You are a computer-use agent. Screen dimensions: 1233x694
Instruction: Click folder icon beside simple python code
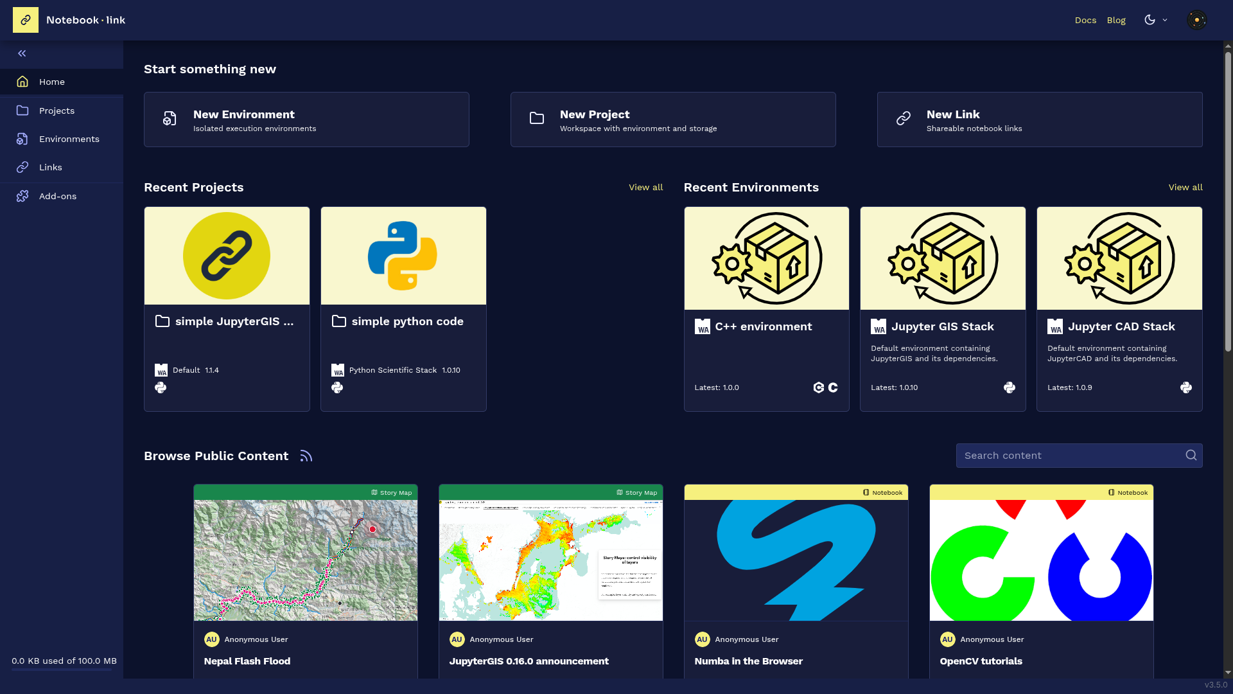(x=339, y=321)
